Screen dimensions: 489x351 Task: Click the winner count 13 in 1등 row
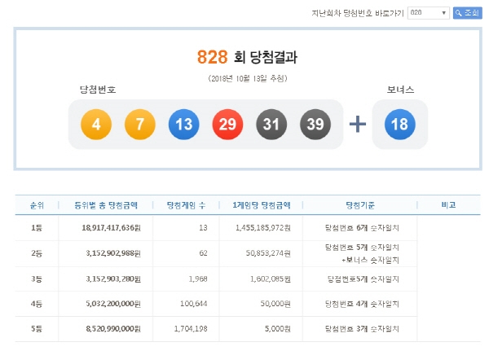(203, 228)
